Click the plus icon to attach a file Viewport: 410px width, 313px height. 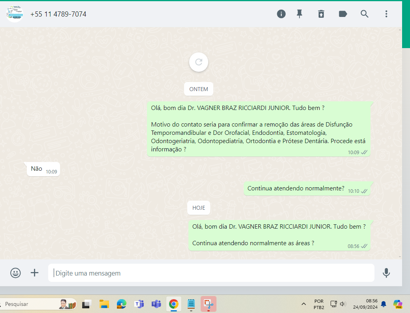[x=35, y=273]
